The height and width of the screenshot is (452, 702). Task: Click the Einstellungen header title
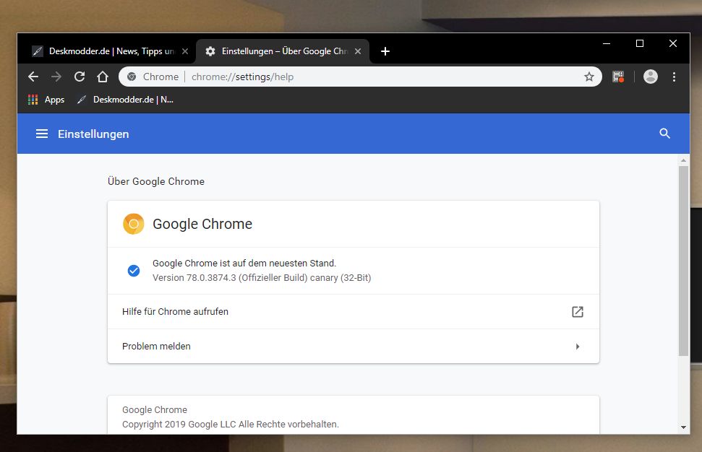tap(93, 134)
